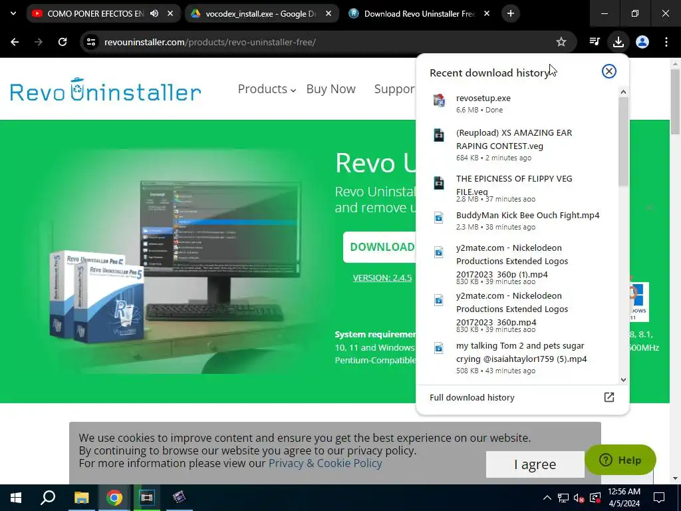681x511 pixels.
Task: Open THE EPICNESS OF FLIPPY VEG FILE download
Action: point(517,188)
